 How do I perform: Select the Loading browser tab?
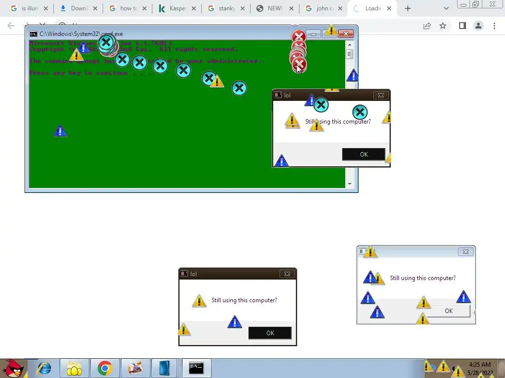(x=373, y=8)
